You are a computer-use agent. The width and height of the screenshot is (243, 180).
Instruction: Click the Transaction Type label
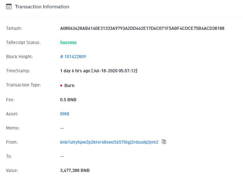click(24, 85)
